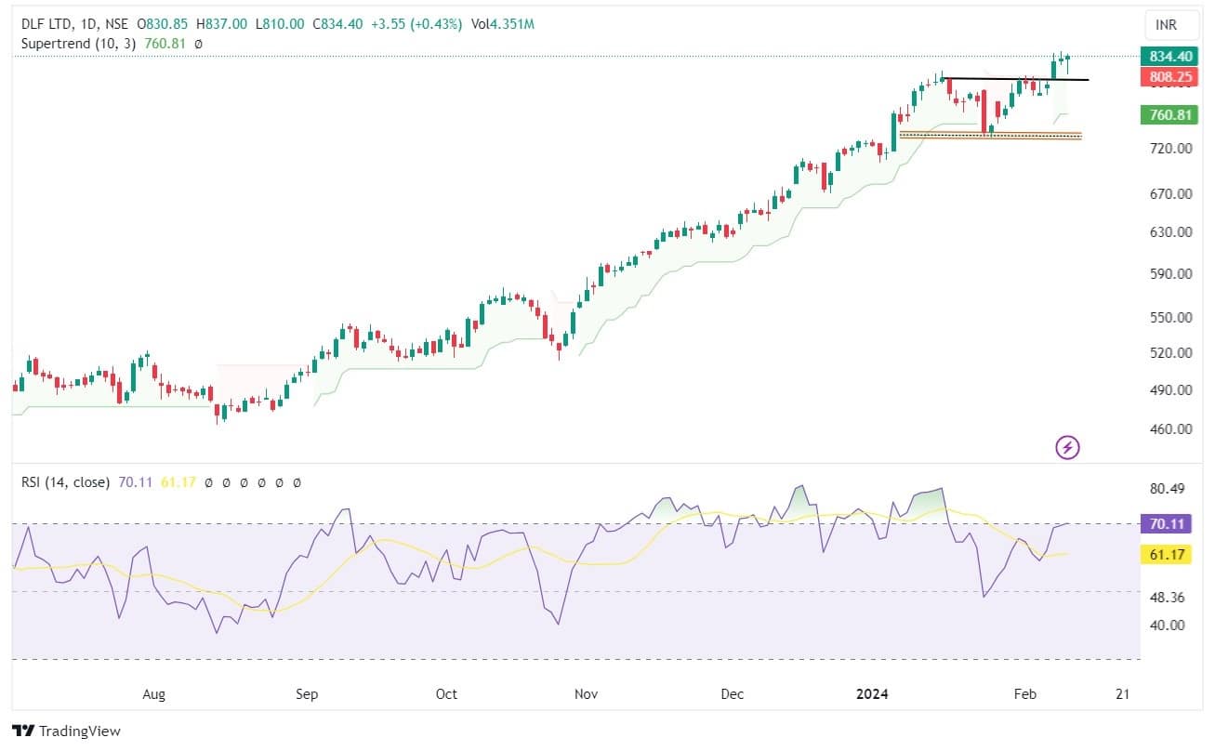Click the 21 label on time axis
Image resolution: width=1215 pixels, height=751 pixels.
1122,694
